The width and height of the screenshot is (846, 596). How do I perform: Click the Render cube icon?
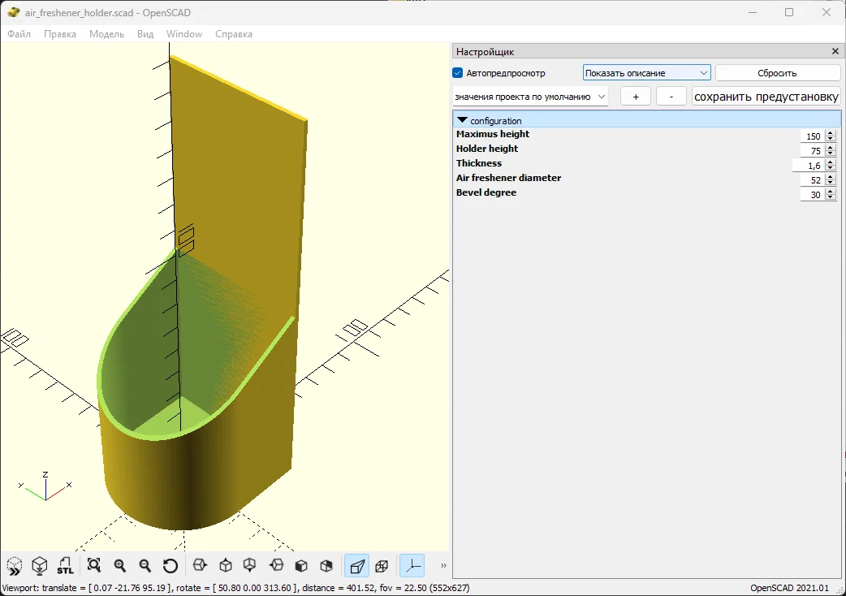[40, 566]
